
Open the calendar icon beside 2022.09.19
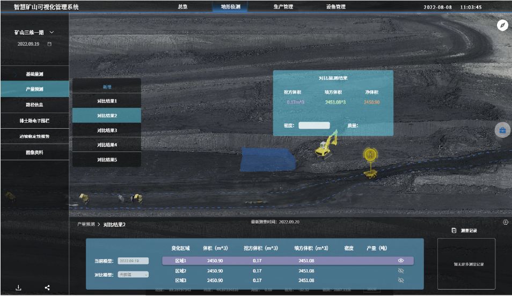click(50, 44)
